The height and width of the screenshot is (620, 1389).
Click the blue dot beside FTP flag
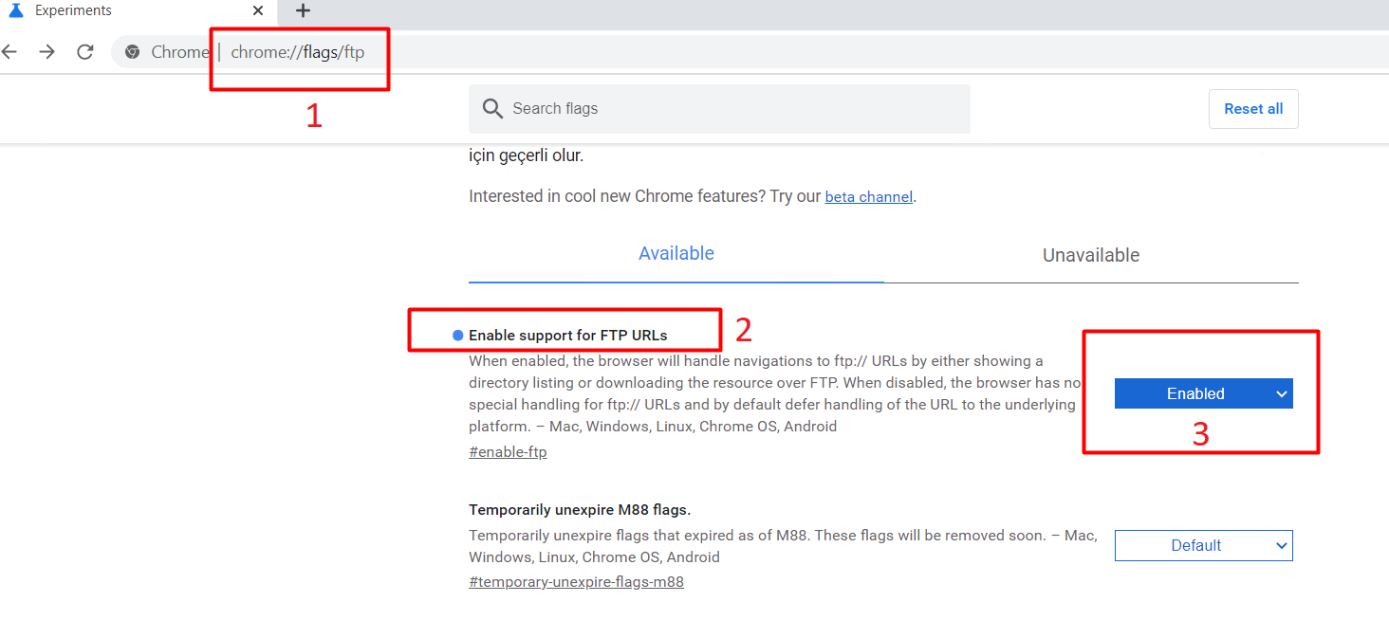458,336
